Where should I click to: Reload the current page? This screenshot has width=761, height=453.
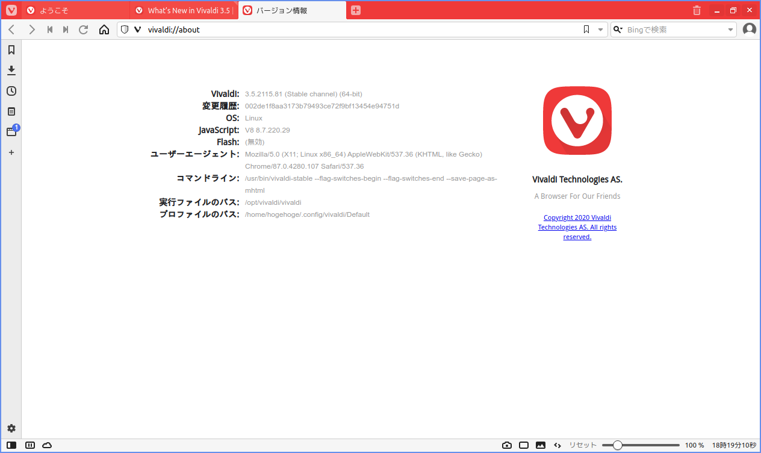pos(84,30)
